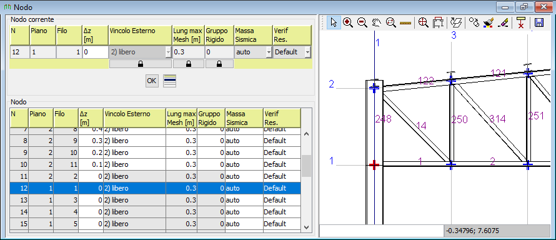
Task: Select node row 11 in the Nodo list
Action: [x=156, y=176]
